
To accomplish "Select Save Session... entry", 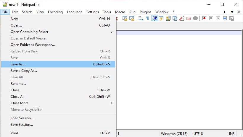I will pyautogui.click(x=58, y=125).
